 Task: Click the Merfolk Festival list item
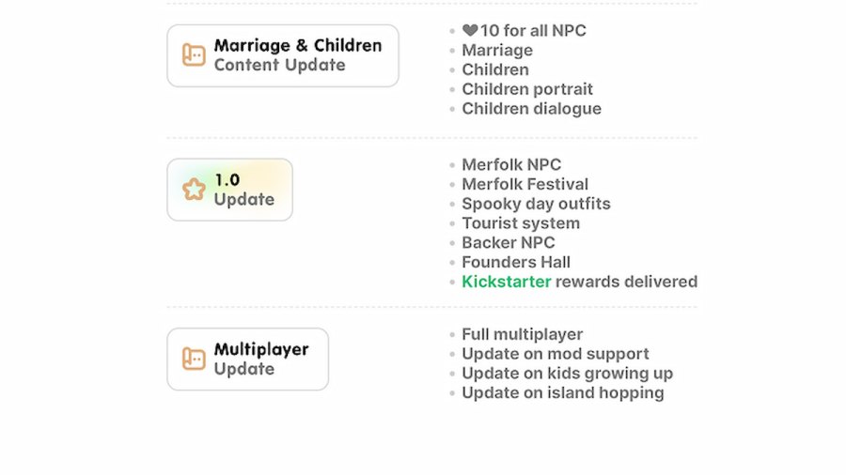click(x=525, y=184)
